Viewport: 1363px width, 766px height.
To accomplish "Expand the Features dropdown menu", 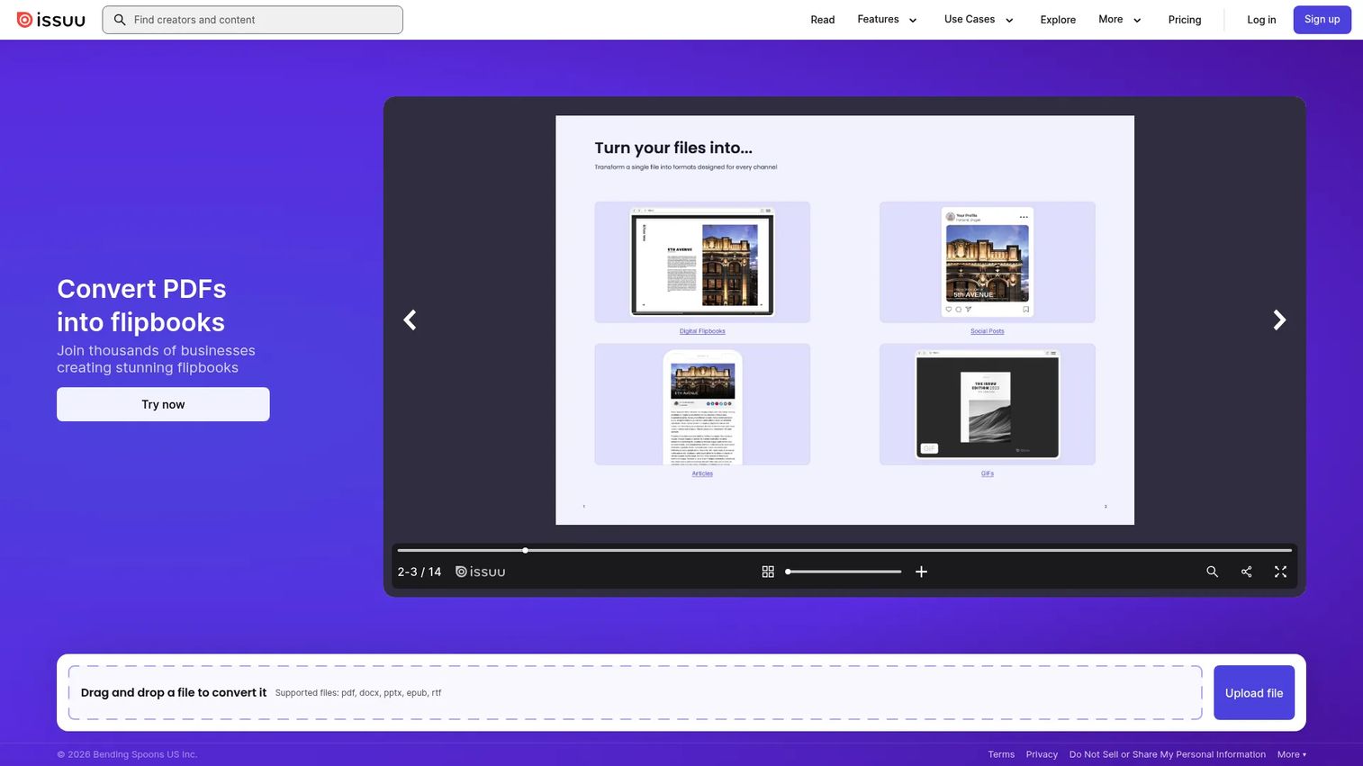I will (x=887, y=20).
